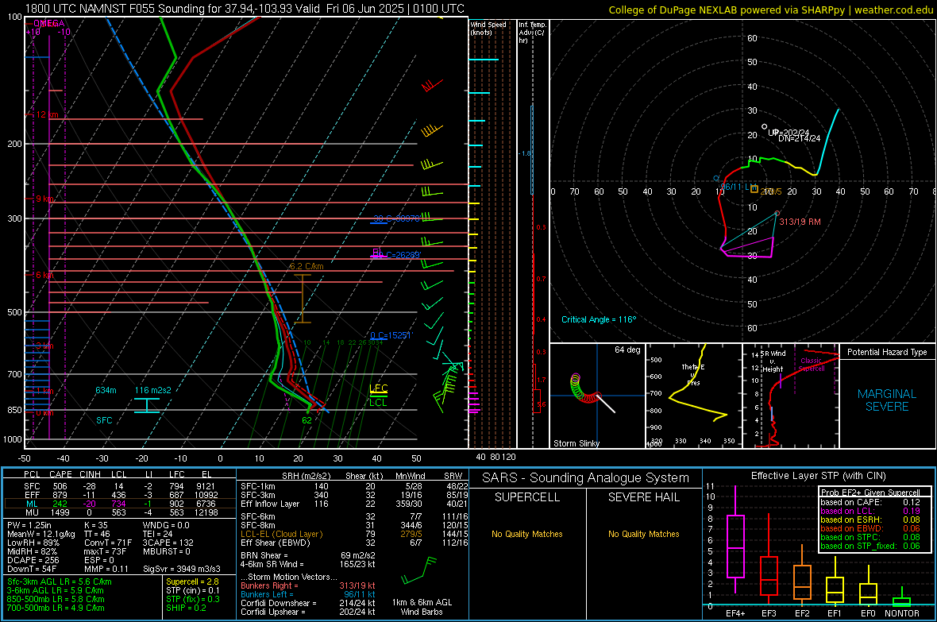This screenshot has width=937, height=622.
Task: Click the sounding title with the 37.94,-103.93 location
Action: coord(245,9)
